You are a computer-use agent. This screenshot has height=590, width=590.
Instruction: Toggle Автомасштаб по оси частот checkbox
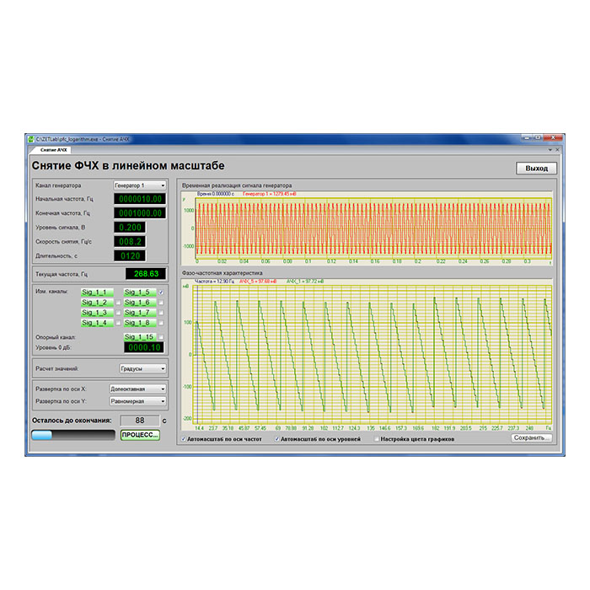click(184, 439)
